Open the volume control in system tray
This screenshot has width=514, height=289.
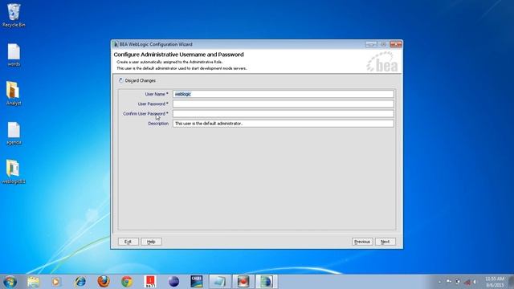point(475,282)
